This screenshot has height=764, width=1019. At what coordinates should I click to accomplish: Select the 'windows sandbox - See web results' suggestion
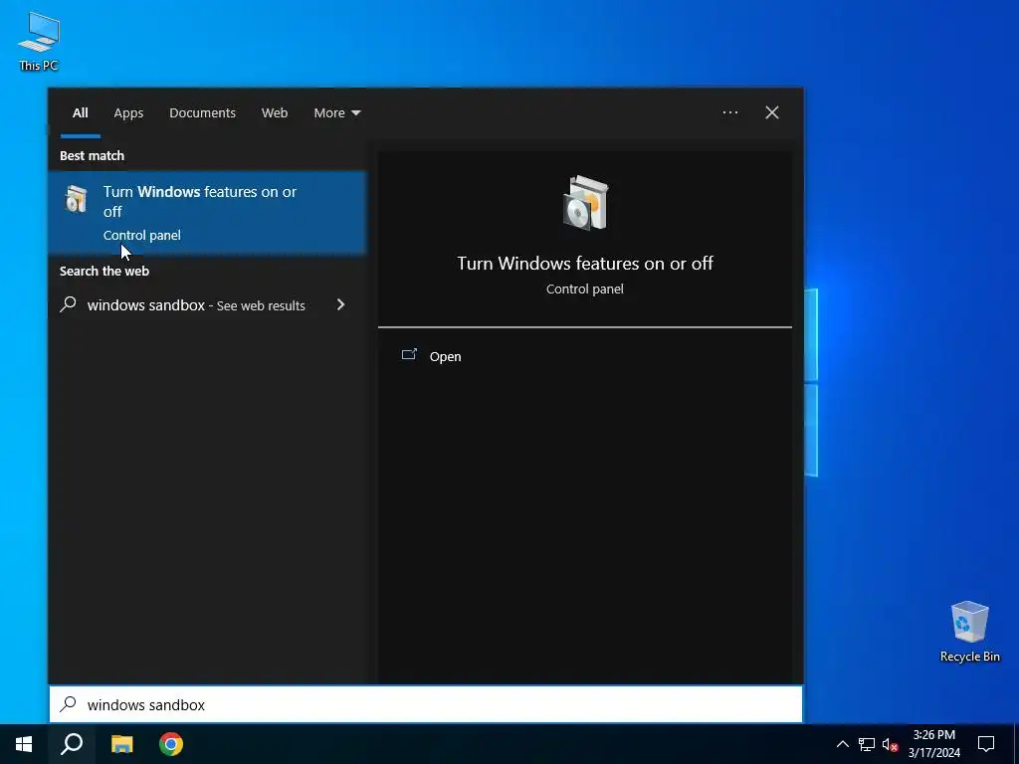pos(207,304)
